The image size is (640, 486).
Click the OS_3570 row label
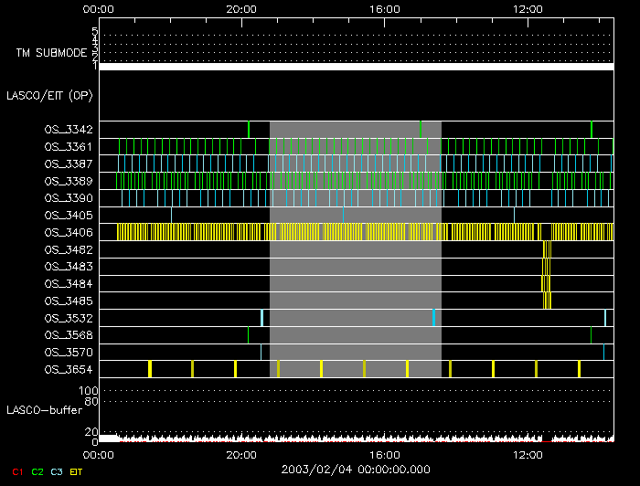(68, 352)
